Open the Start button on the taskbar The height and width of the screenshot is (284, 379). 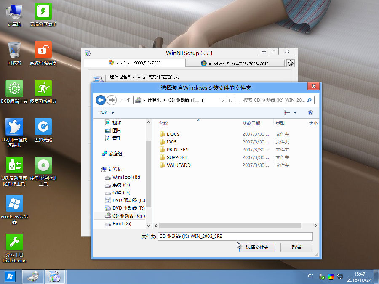[11, 276]
